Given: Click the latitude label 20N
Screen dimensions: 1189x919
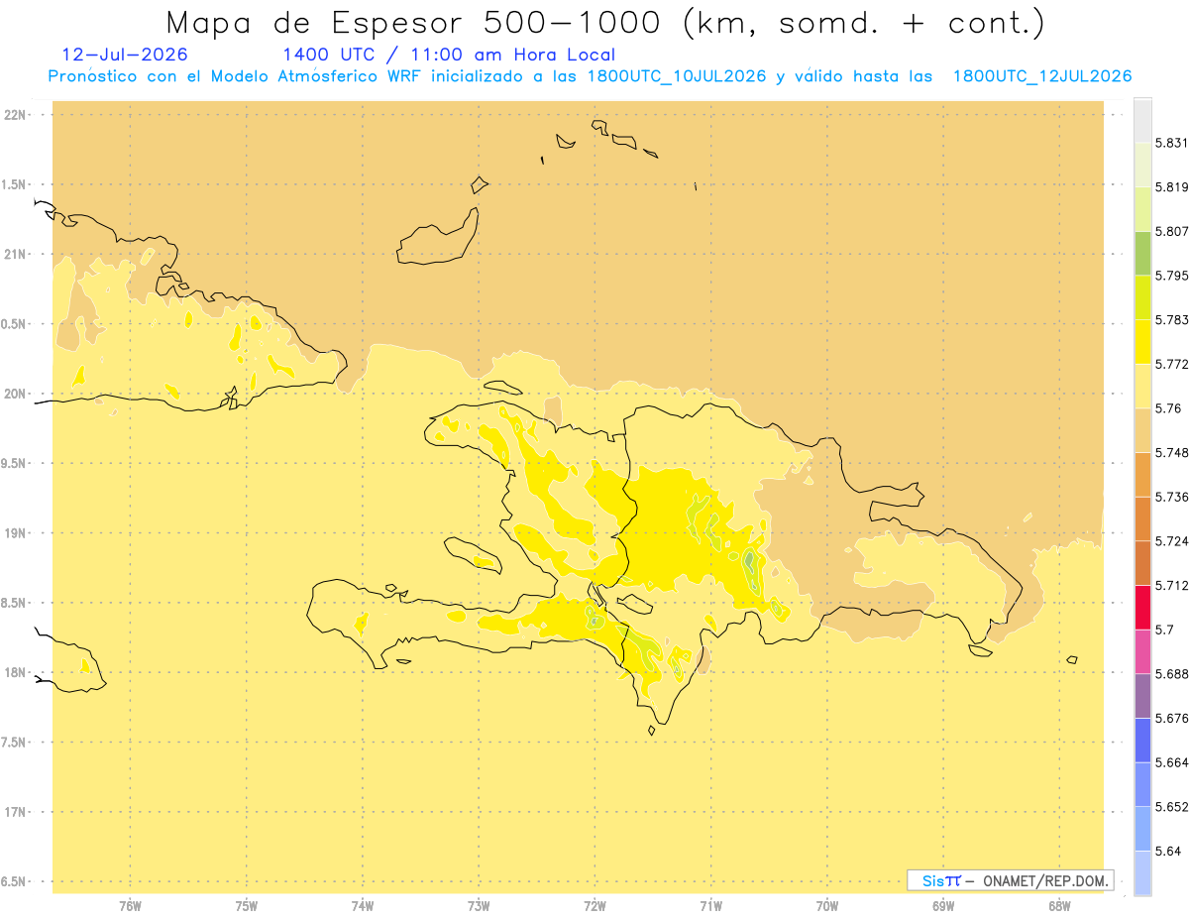Looking at the screenshot, I should (16, 394).
